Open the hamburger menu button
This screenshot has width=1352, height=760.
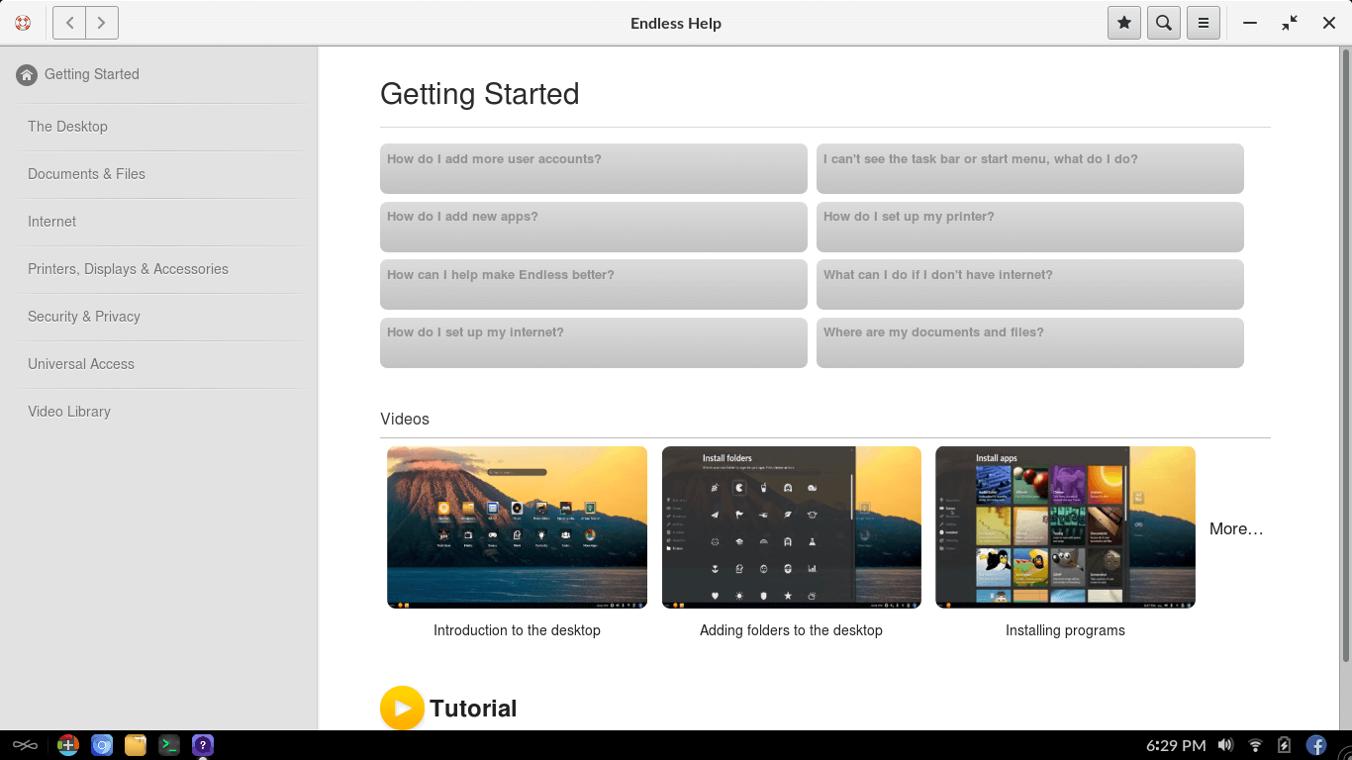click(1204, 23)
